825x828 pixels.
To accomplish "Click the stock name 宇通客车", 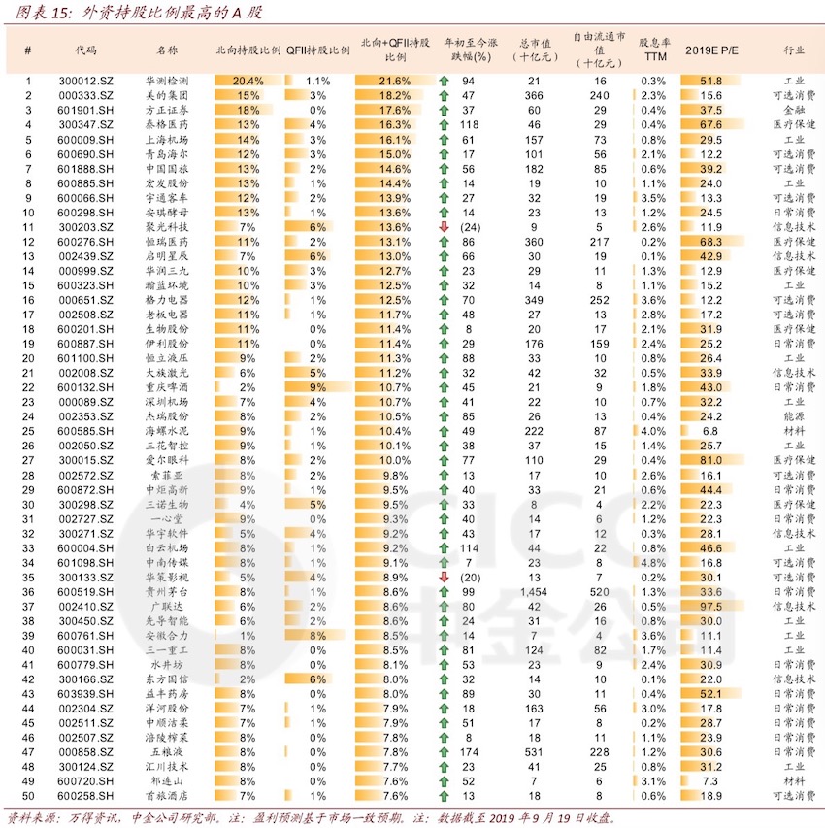I will click(x=167, y=198).
